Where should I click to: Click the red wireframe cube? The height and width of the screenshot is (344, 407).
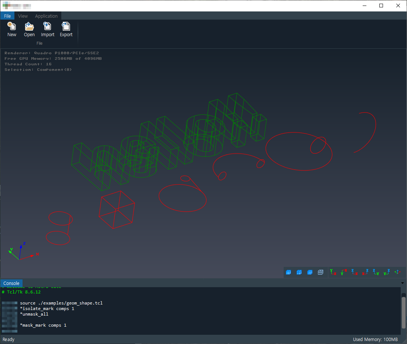[117, 210]
